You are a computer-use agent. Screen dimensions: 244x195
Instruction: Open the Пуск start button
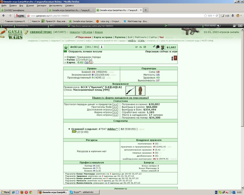[5, 192]
